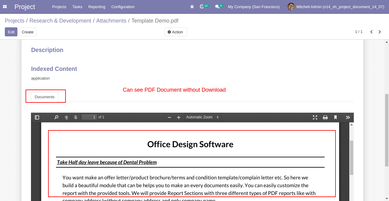Zoom out the PDF
Image resolution: width=389 pixels, height=201 pixels.
[x=169, y=117]
